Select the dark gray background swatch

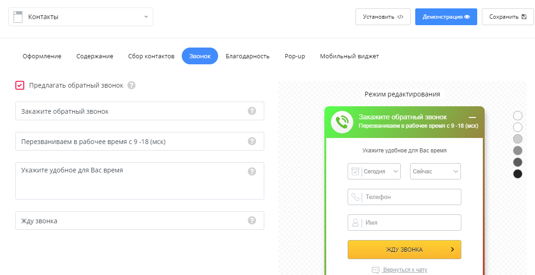pos(518,162)
